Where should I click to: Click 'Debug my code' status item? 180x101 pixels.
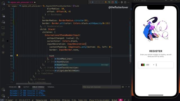(41, 100)
